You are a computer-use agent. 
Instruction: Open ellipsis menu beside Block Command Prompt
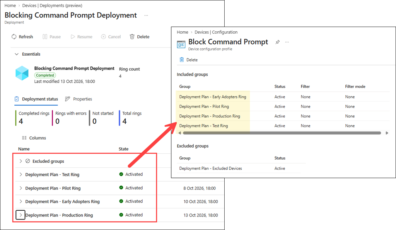tap(287, 42)
